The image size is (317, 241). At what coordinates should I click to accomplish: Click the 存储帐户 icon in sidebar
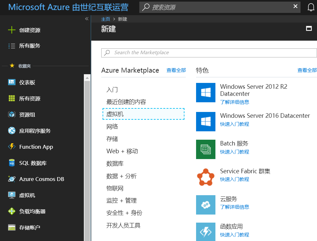click(x=12, y=227)
